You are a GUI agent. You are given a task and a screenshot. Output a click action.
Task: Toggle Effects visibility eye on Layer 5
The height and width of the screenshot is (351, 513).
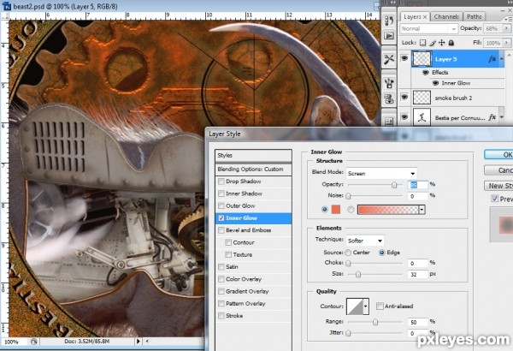click(426, 73)
